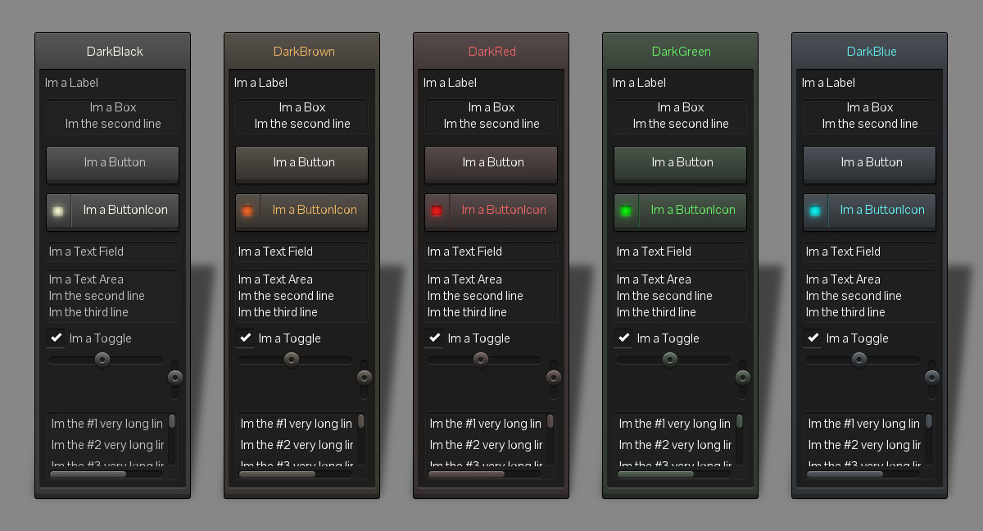Uncheck the DarkGreen toggle checkbox
This screenshot has width=983, height=531.
(x=623, y=338)
